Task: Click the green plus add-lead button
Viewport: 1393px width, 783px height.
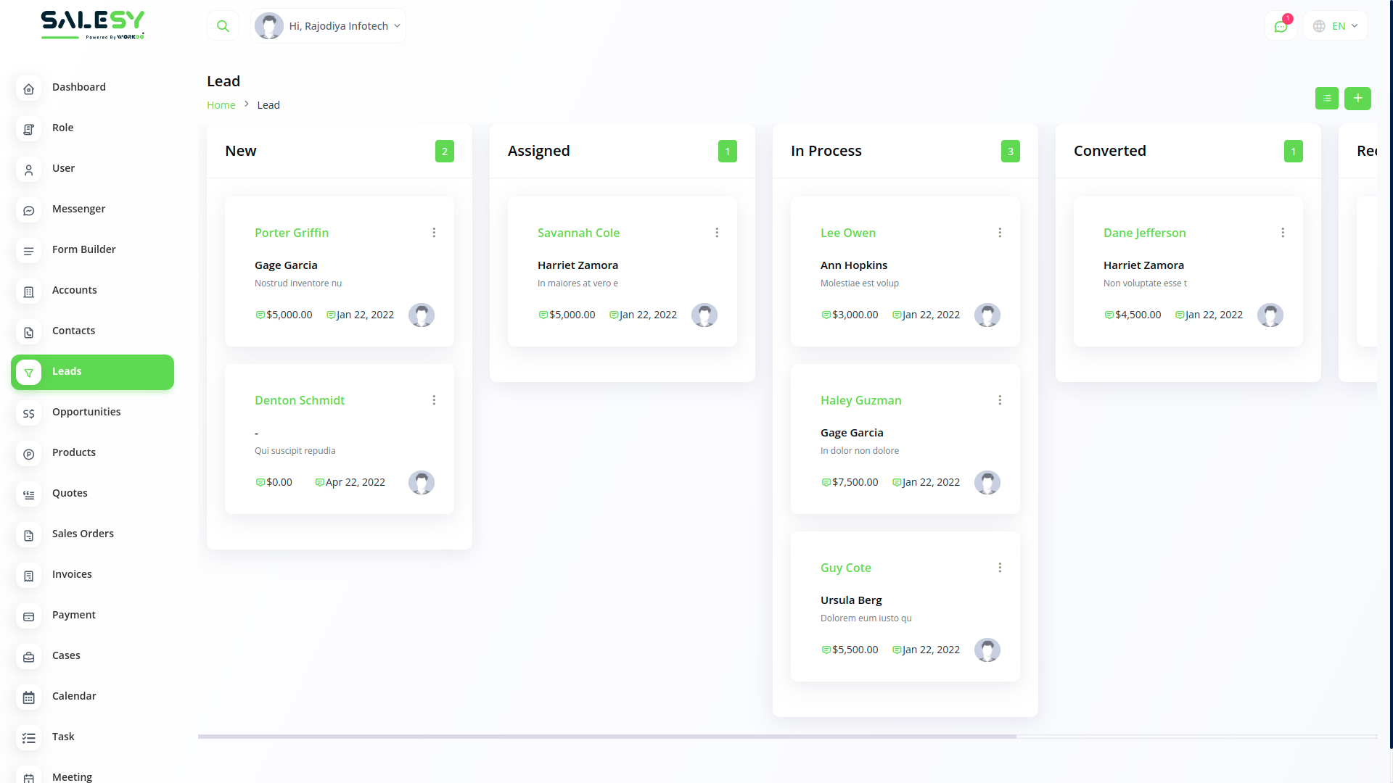Action: point(1357,99)
